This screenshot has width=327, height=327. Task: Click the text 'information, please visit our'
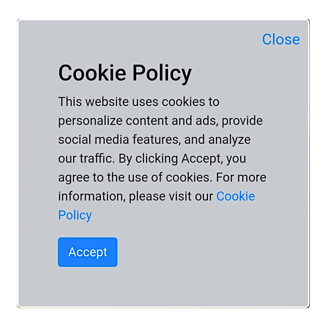pos(136,197)
